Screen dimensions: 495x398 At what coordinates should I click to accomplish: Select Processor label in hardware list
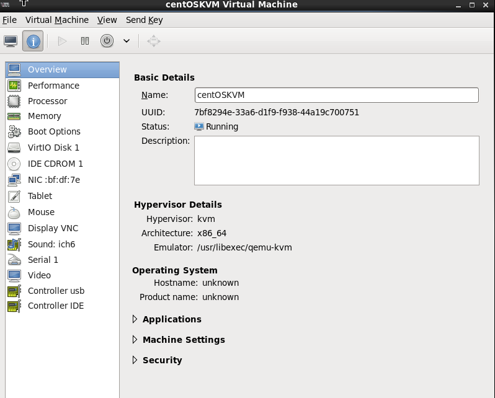point(47,101)
